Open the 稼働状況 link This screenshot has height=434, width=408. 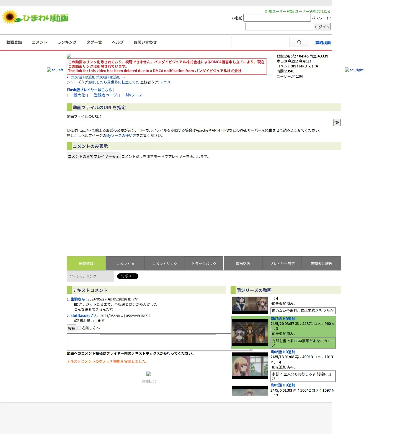pyautogui.click(x=149, y=381)
